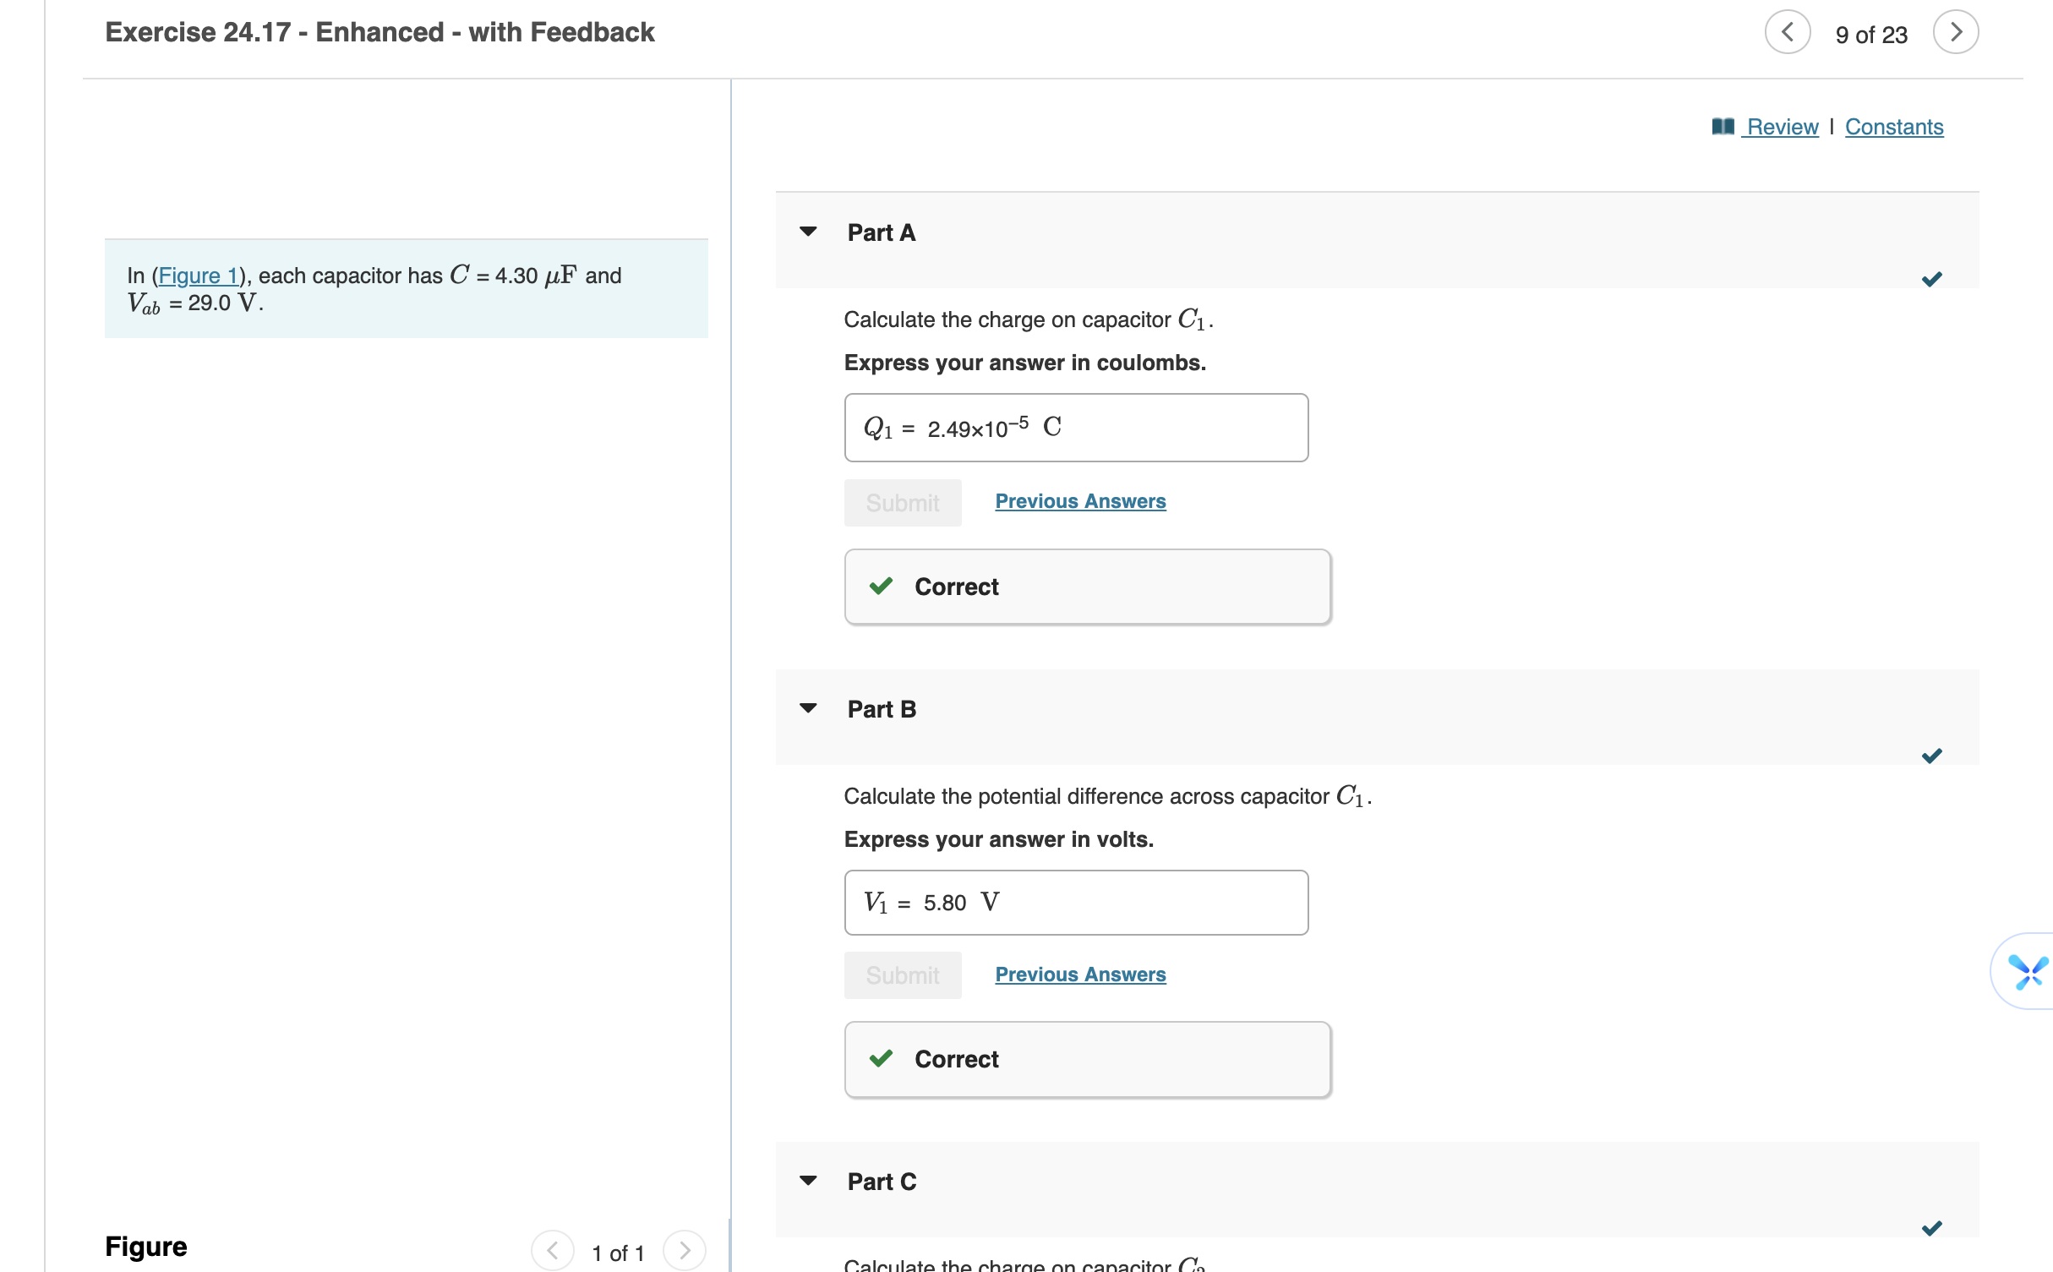Screen dimensions: 2053x1272
Task: Click Part B Submit button
Action: (x=903, y=975)
